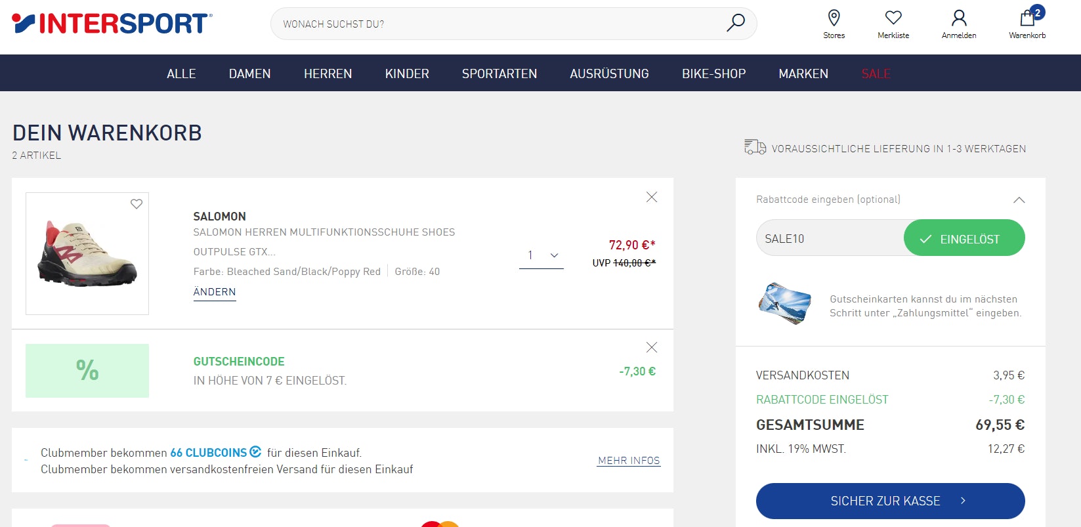This screenshot has width=1081, height=527.
Task: Click the 'Farbe: Bleached Sand/Black/Poppy Red' text
Action: coord(287,272)
